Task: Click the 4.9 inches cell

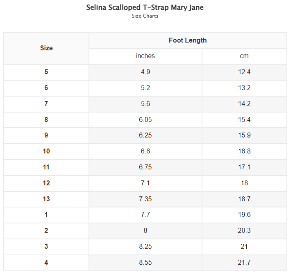Action: tap(145, 72)
